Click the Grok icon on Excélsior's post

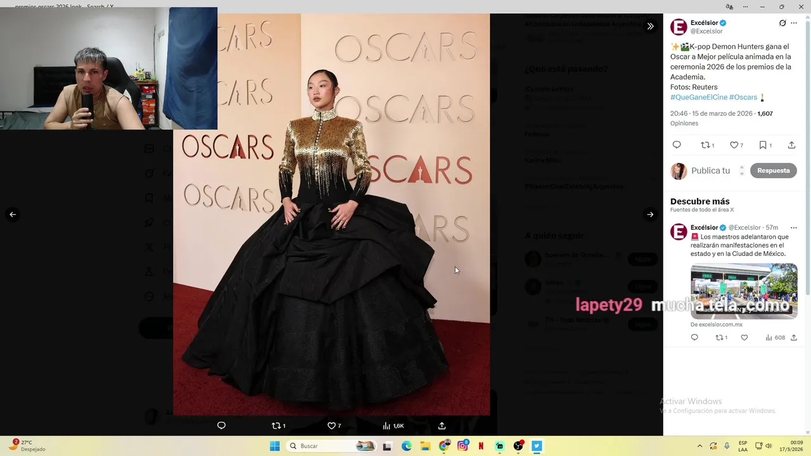[x=782, y=23]
